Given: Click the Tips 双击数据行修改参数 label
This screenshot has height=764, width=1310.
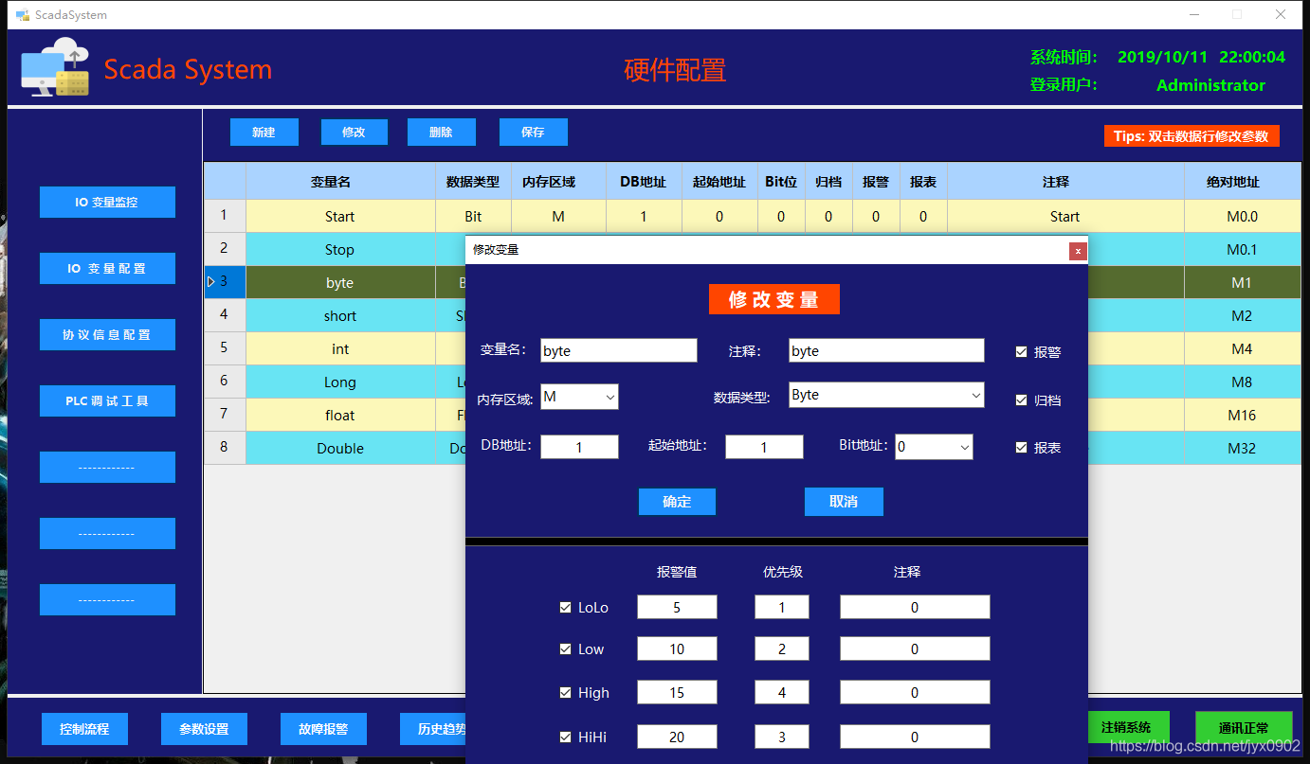Looking at the screenshot, I should (x=1192, y=136).
